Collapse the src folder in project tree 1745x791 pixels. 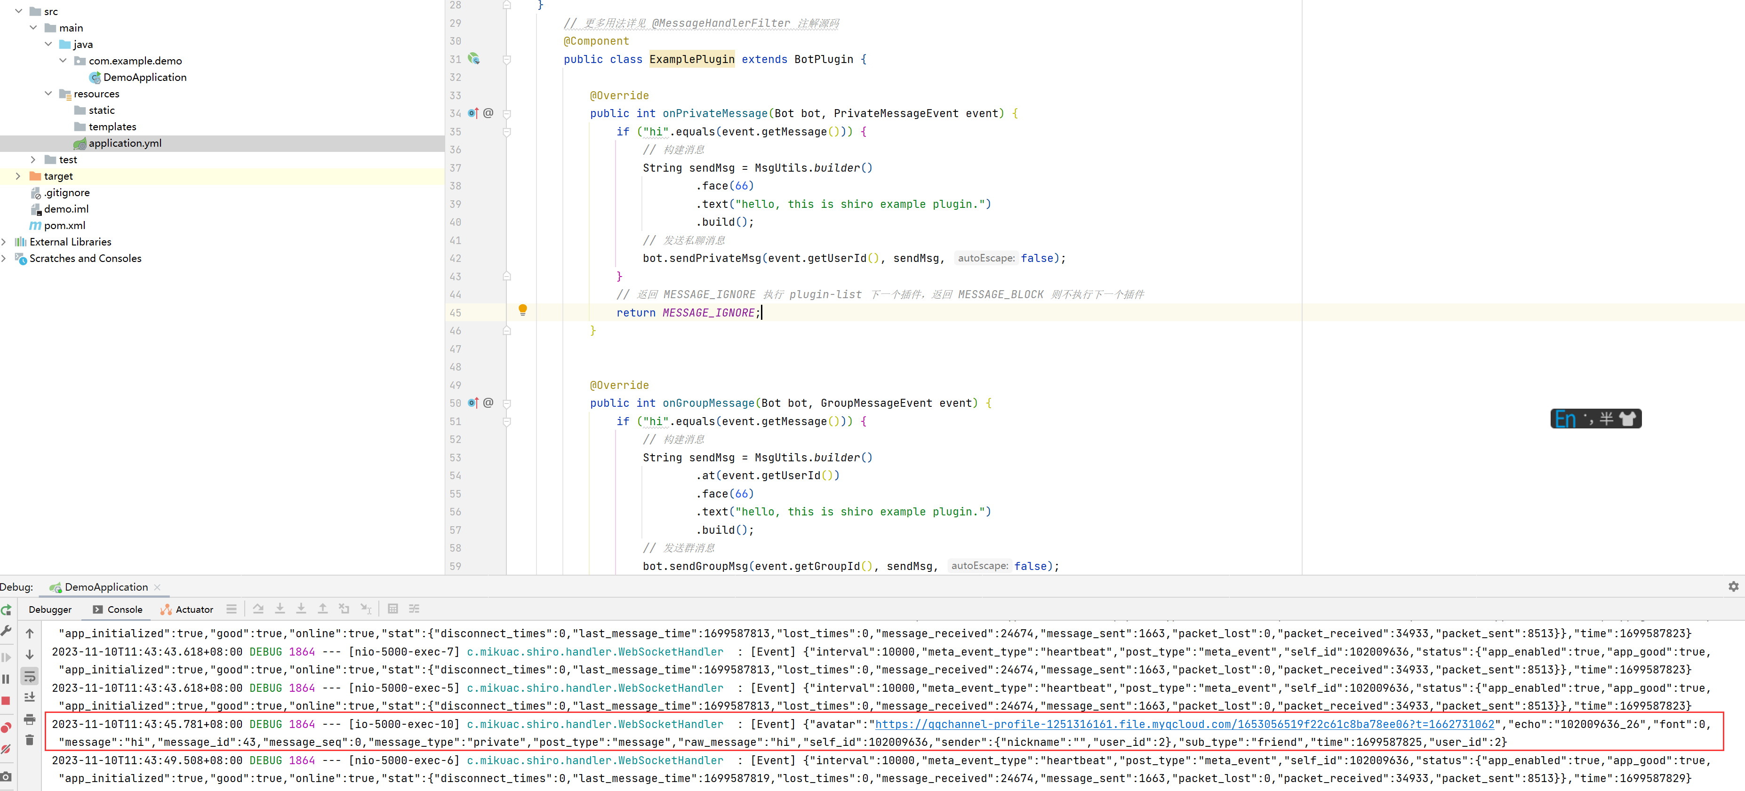[18, 11]
